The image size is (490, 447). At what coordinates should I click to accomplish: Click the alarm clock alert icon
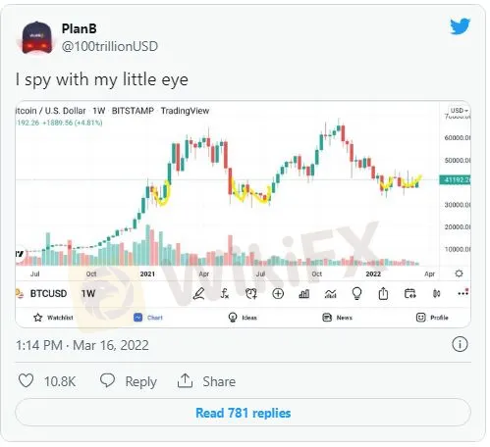(251, 294)
